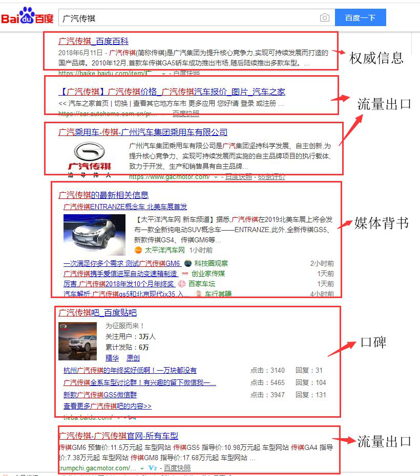Expand dropdown arrow next to gacmotor.com URL
Screen dimensions: 420x476
[x=216, y=177]
